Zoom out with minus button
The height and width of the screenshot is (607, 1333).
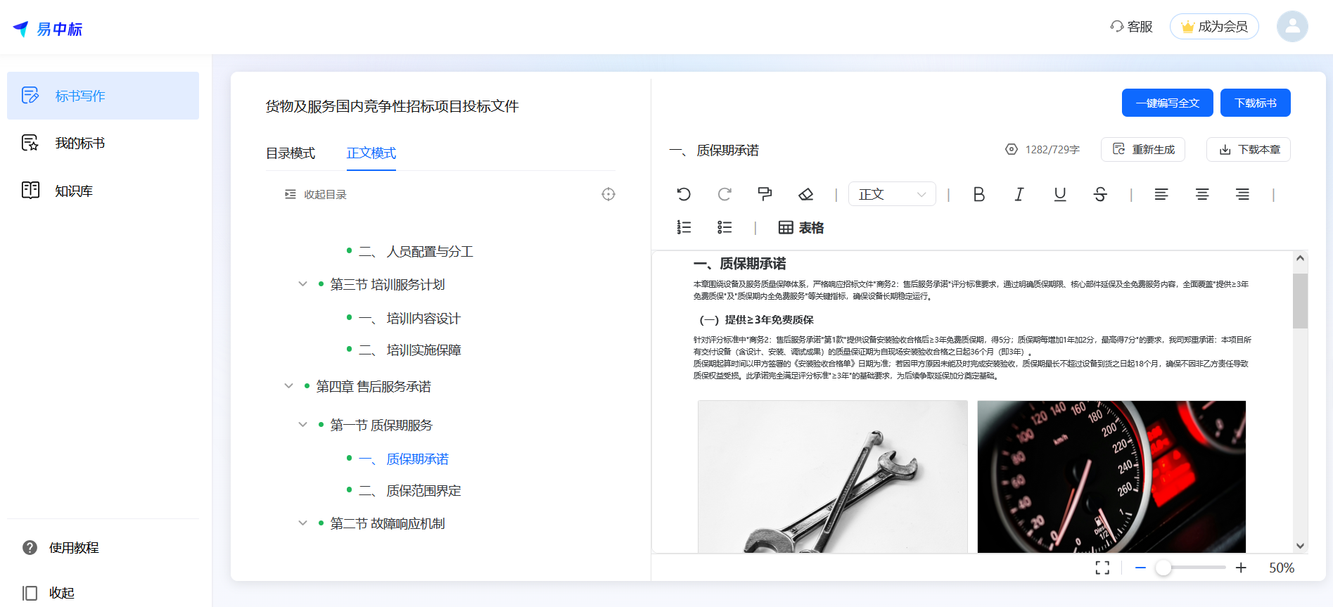point(1140,568)
